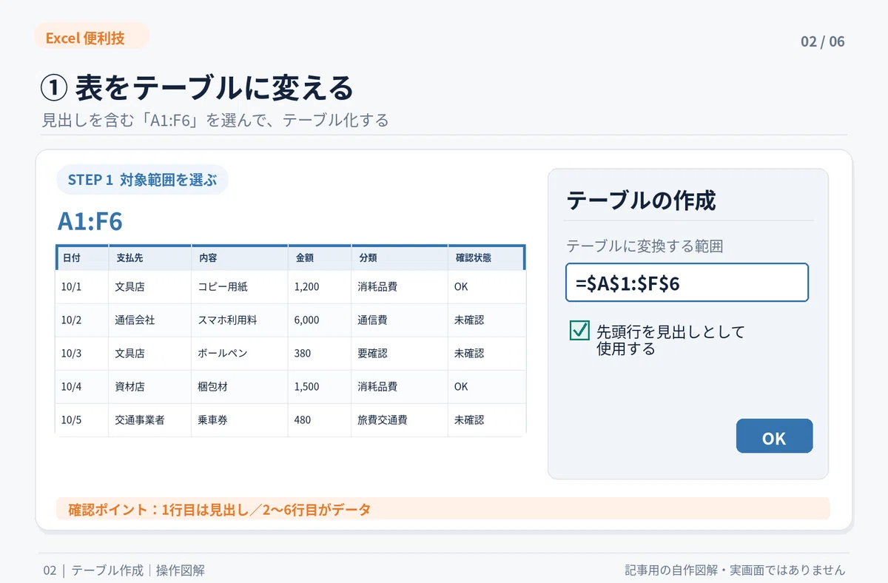888x583 pixels.
Task: Click 文具店 in the 10/1 row
Action: point(150,287)
